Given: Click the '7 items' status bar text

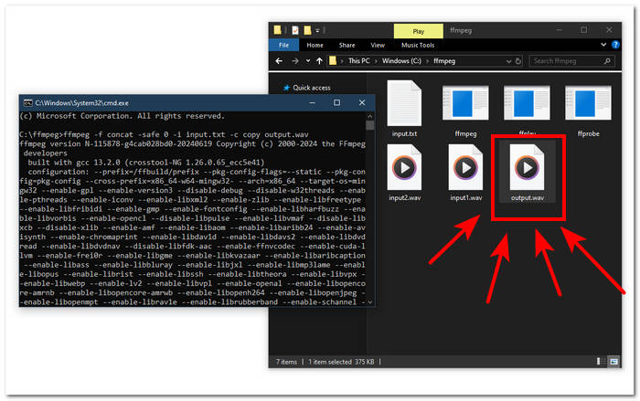Looking at the screenshot, I should click(x=286, y=362).
